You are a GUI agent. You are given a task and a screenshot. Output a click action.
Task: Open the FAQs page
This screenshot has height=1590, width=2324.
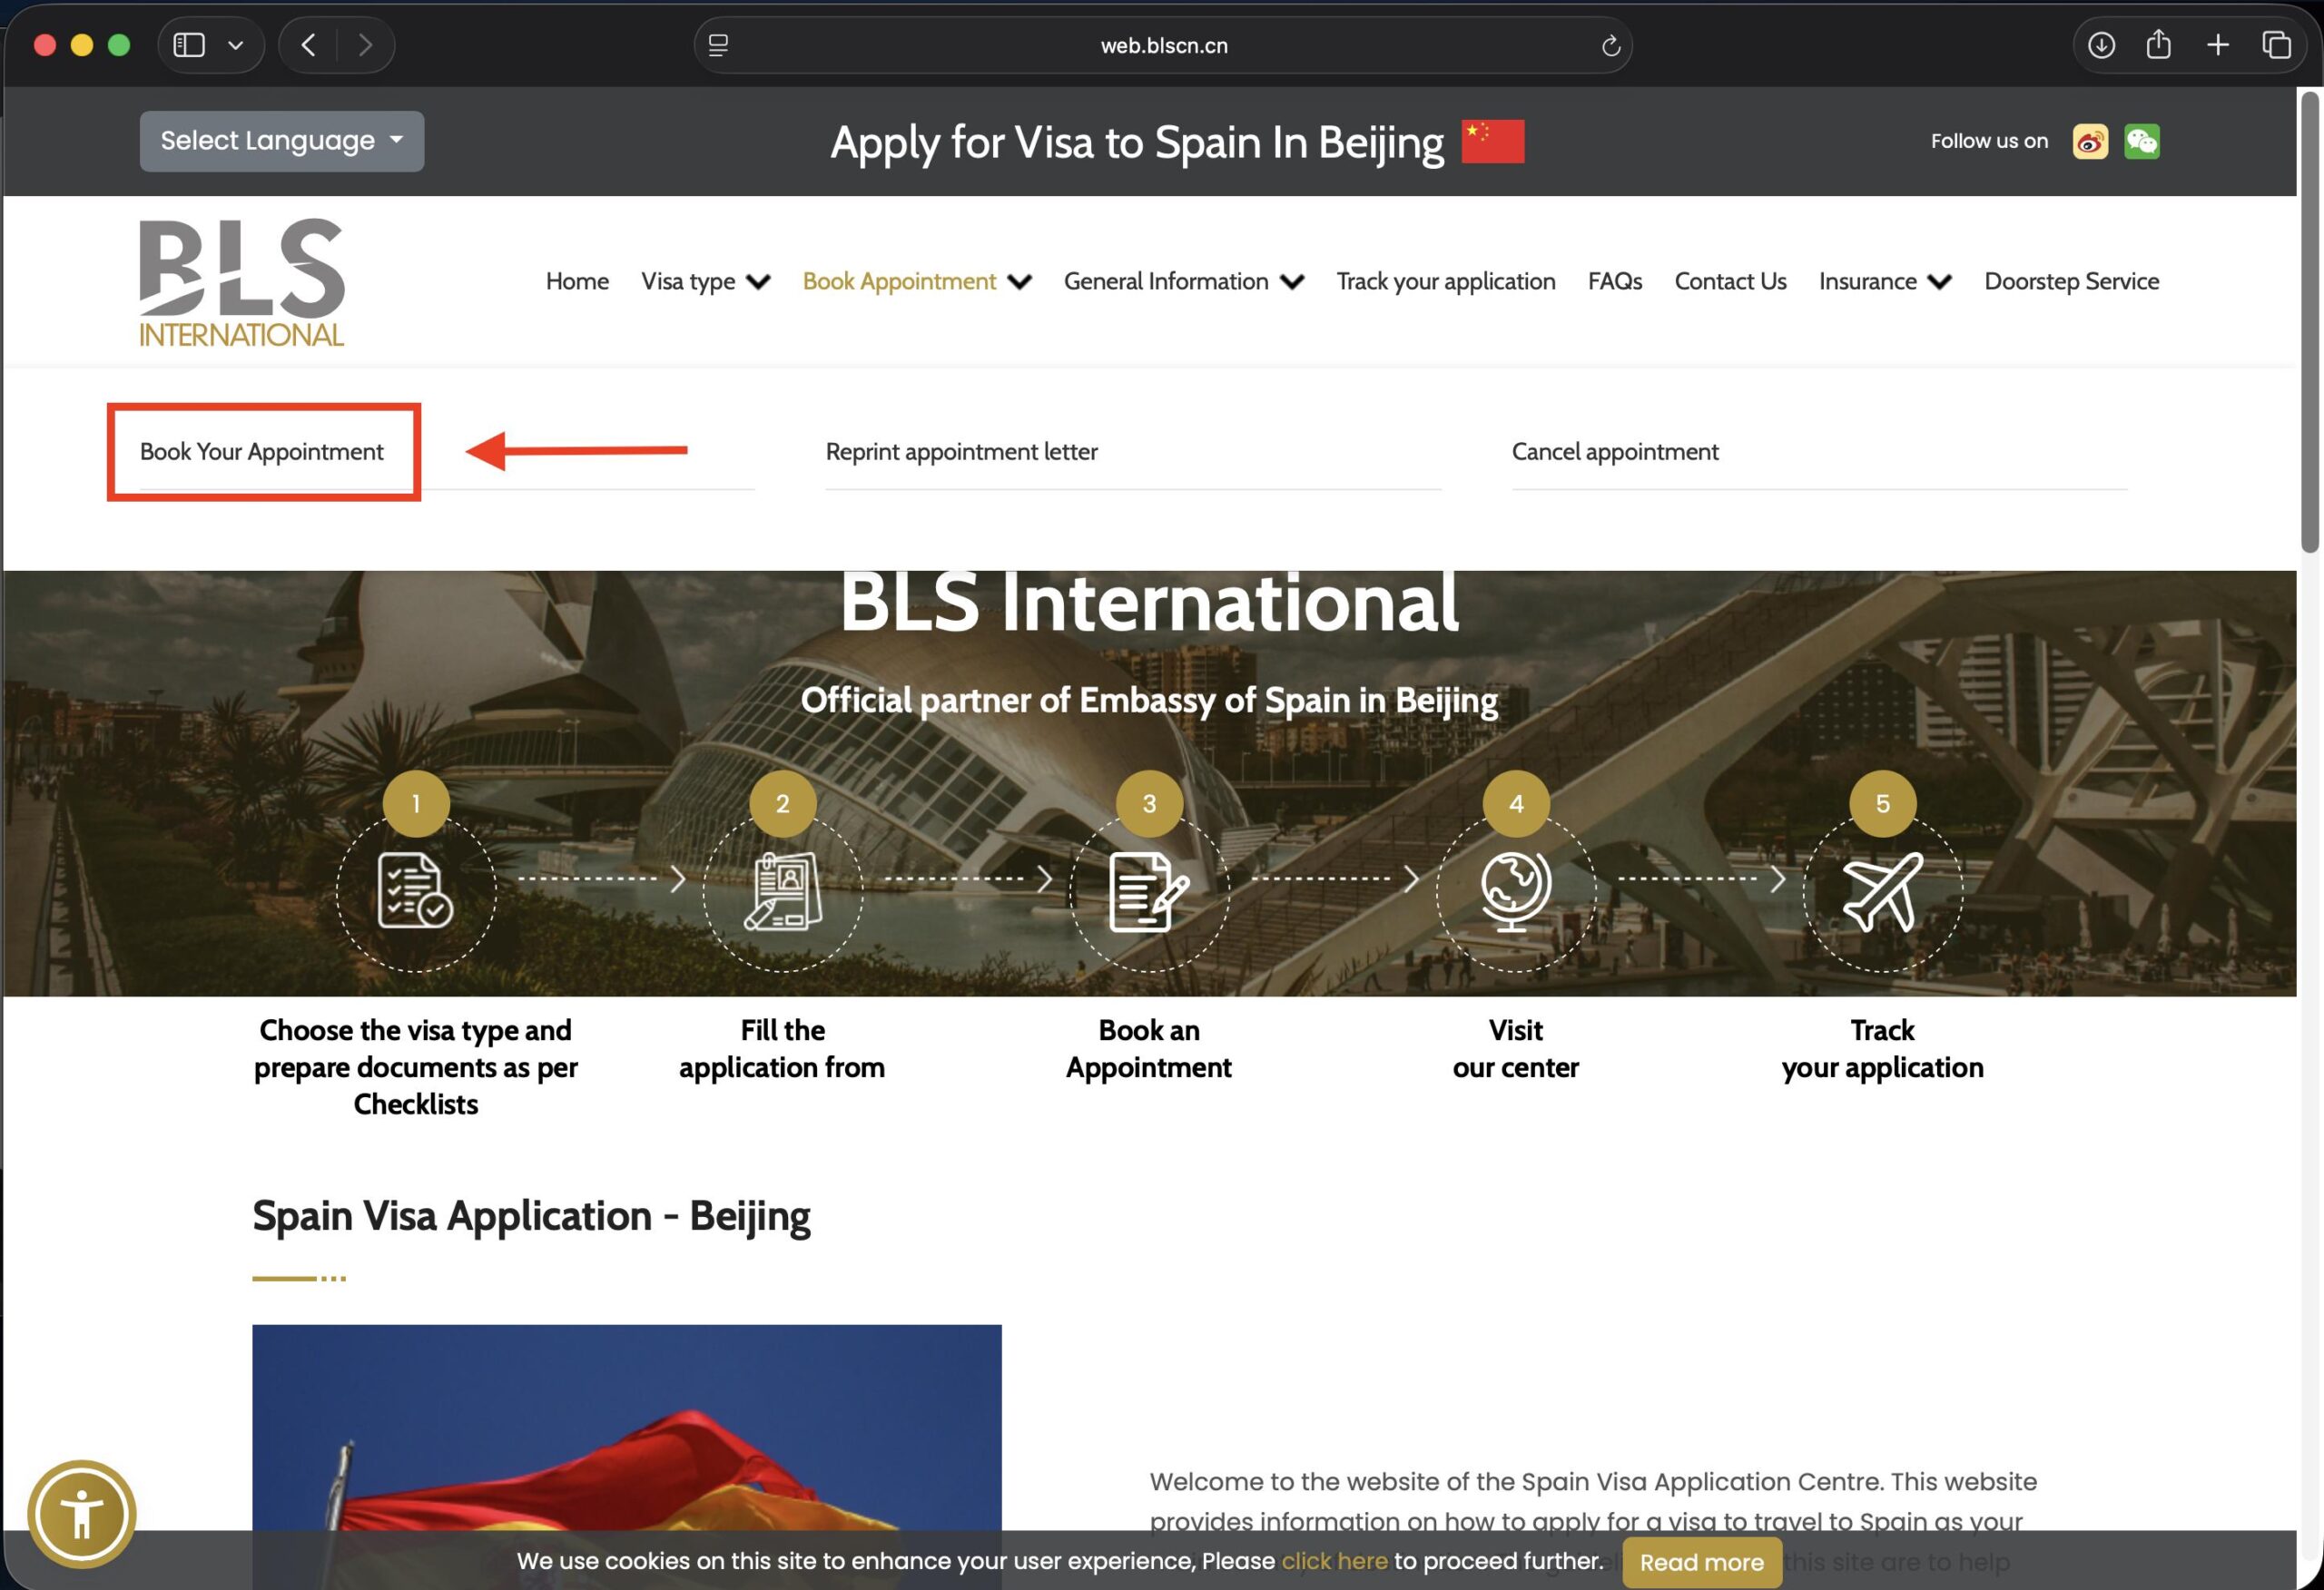pos(1615,282)
